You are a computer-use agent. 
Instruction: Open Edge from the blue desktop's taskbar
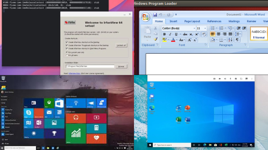click(x=205, y=145)
